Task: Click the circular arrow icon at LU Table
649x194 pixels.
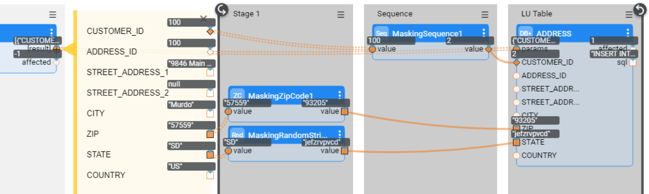Action: pyautogui.click(x=640, y=8)
